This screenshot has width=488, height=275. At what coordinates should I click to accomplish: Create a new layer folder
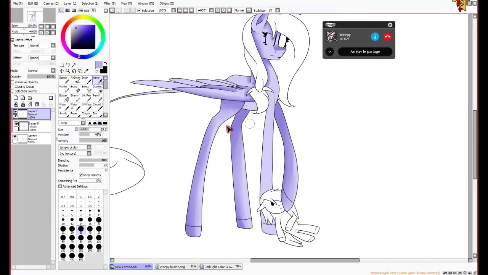pyautogui.click(x=30, y=98)
